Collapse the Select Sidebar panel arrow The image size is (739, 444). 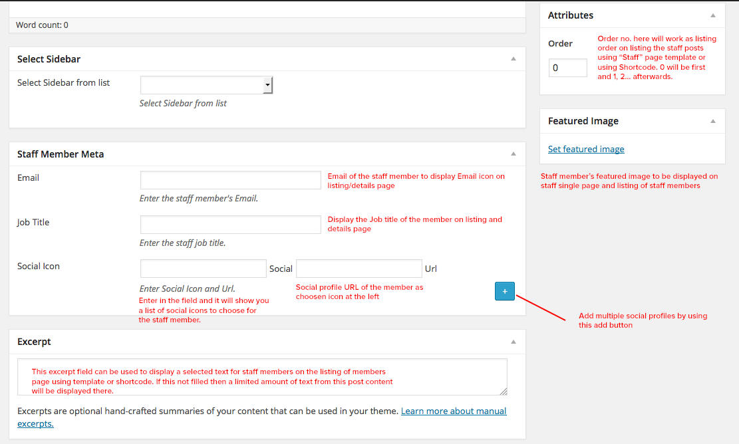[513, 59]
